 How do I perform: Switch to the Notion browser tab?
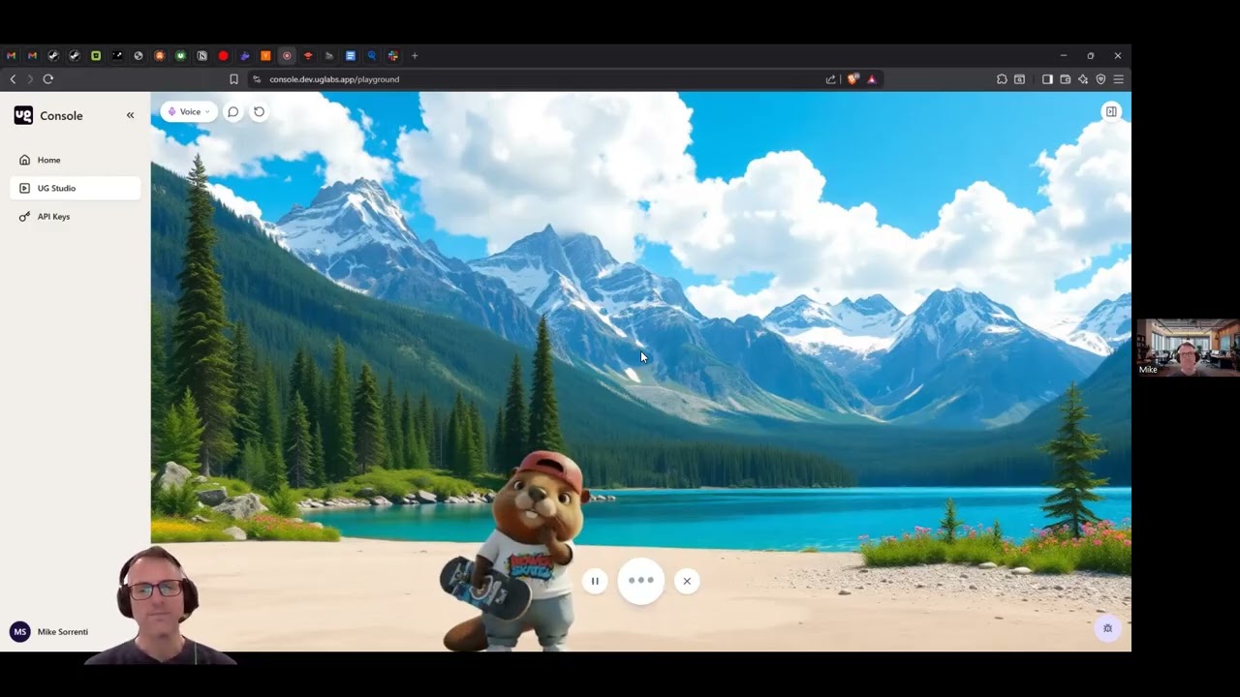pos(201,56)
